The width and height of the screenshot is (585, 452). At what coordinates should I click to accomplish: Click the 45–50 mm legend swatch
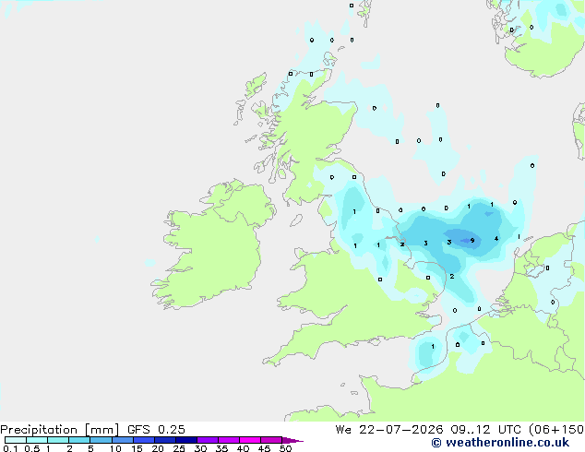point(271,440)
